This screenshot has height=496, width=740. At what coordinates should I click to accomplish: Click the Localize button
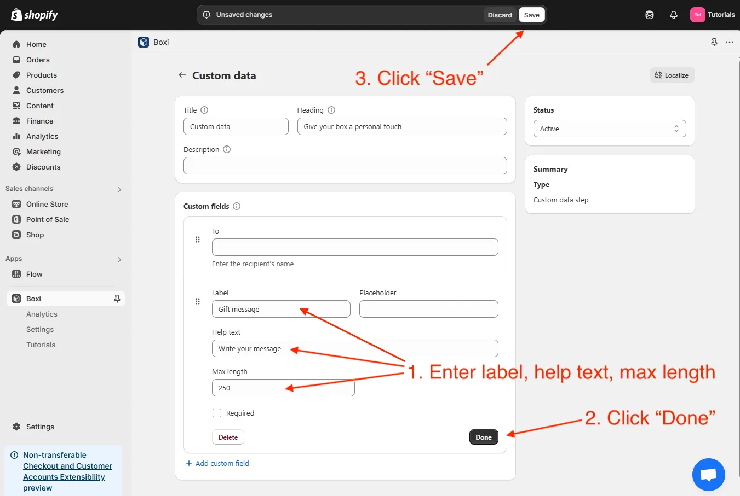(x=672, y=75)
